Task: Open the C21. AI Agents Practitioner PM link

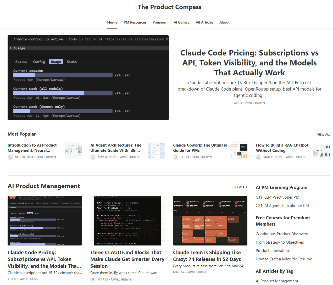Action: coord(282,206)
